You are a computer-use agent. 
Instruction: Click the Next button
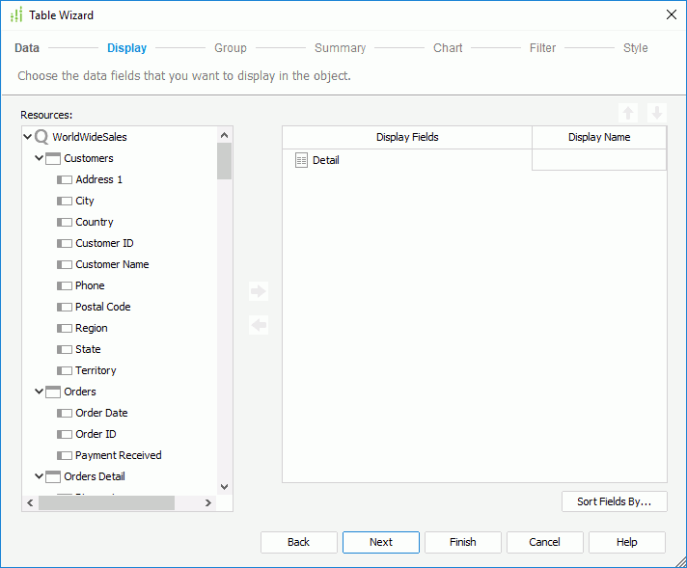[381, 542]
